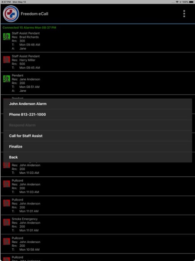
Task: Tap green icon for Brad Richards alarm
Action: click(x=7, y=37)
